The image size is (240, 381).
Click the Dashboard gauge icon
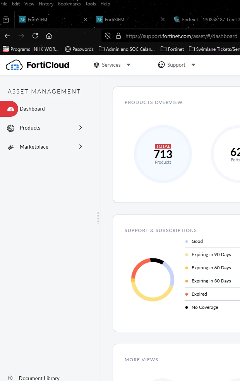(x=10, y=109)
